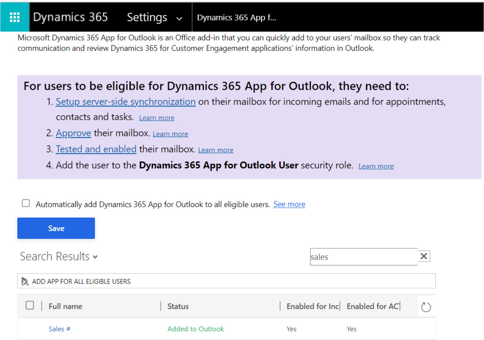Screen dimensions: 484x340
Task: Click the Tested and enabled link
Action: [x=96, y=149]
